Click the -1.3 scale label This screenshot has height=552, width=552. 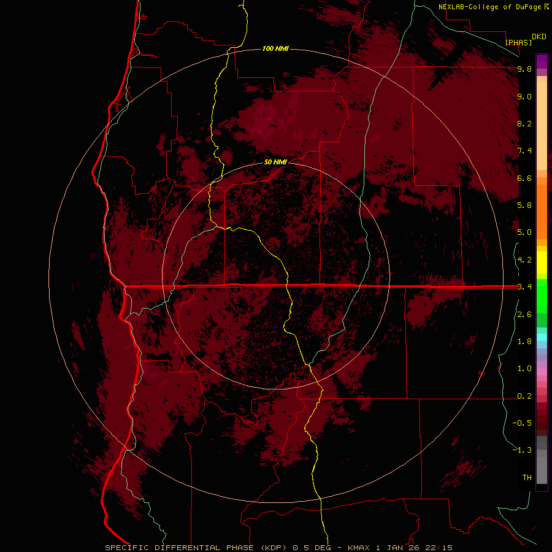point(522,450)
